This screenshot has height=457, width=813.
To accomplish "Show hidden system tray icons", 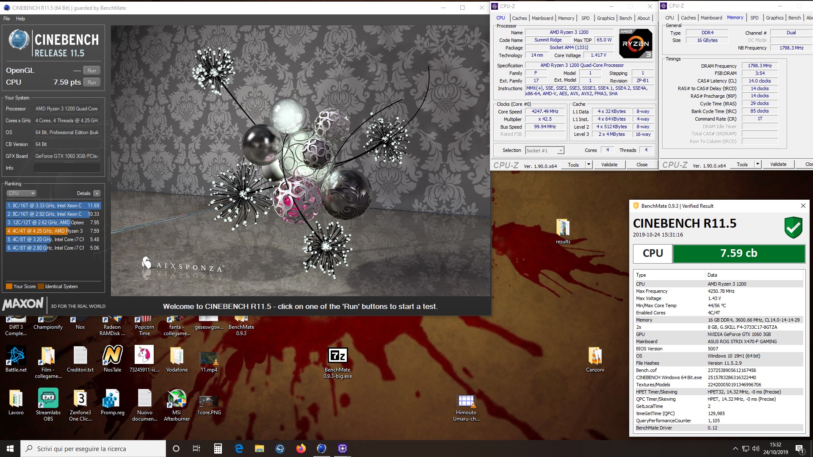I will click(x=735, y=449).
